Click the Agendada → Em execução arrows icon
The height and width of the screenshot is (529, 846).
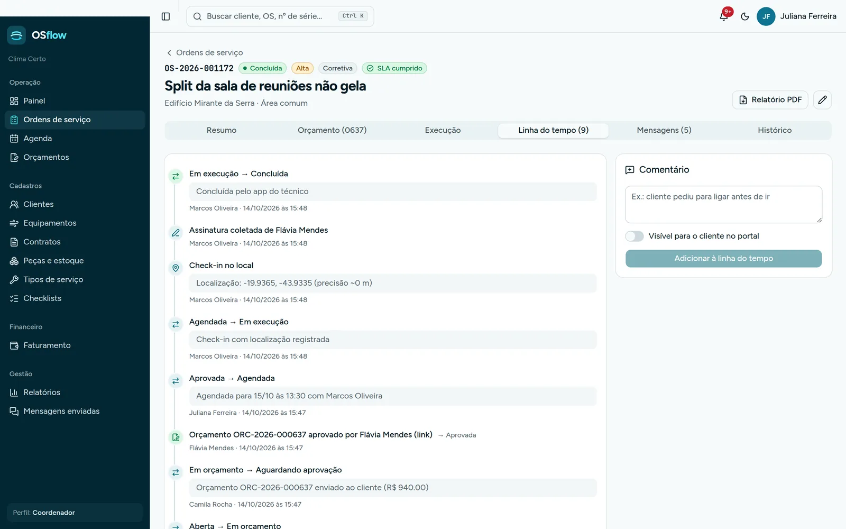click(176, 324)
